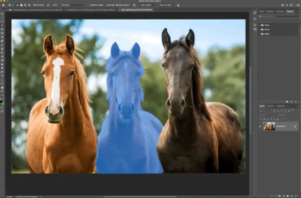Open the gear settings in options bar
Viewport: 301px width, 198px height.
pos(134,5)
